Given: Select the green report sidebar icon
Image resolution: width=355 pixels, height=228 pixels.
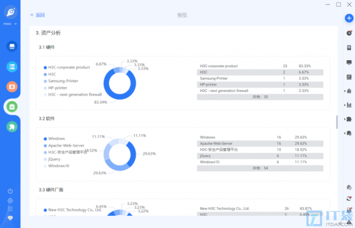Looking at the screenshot, I should [12, 107].
